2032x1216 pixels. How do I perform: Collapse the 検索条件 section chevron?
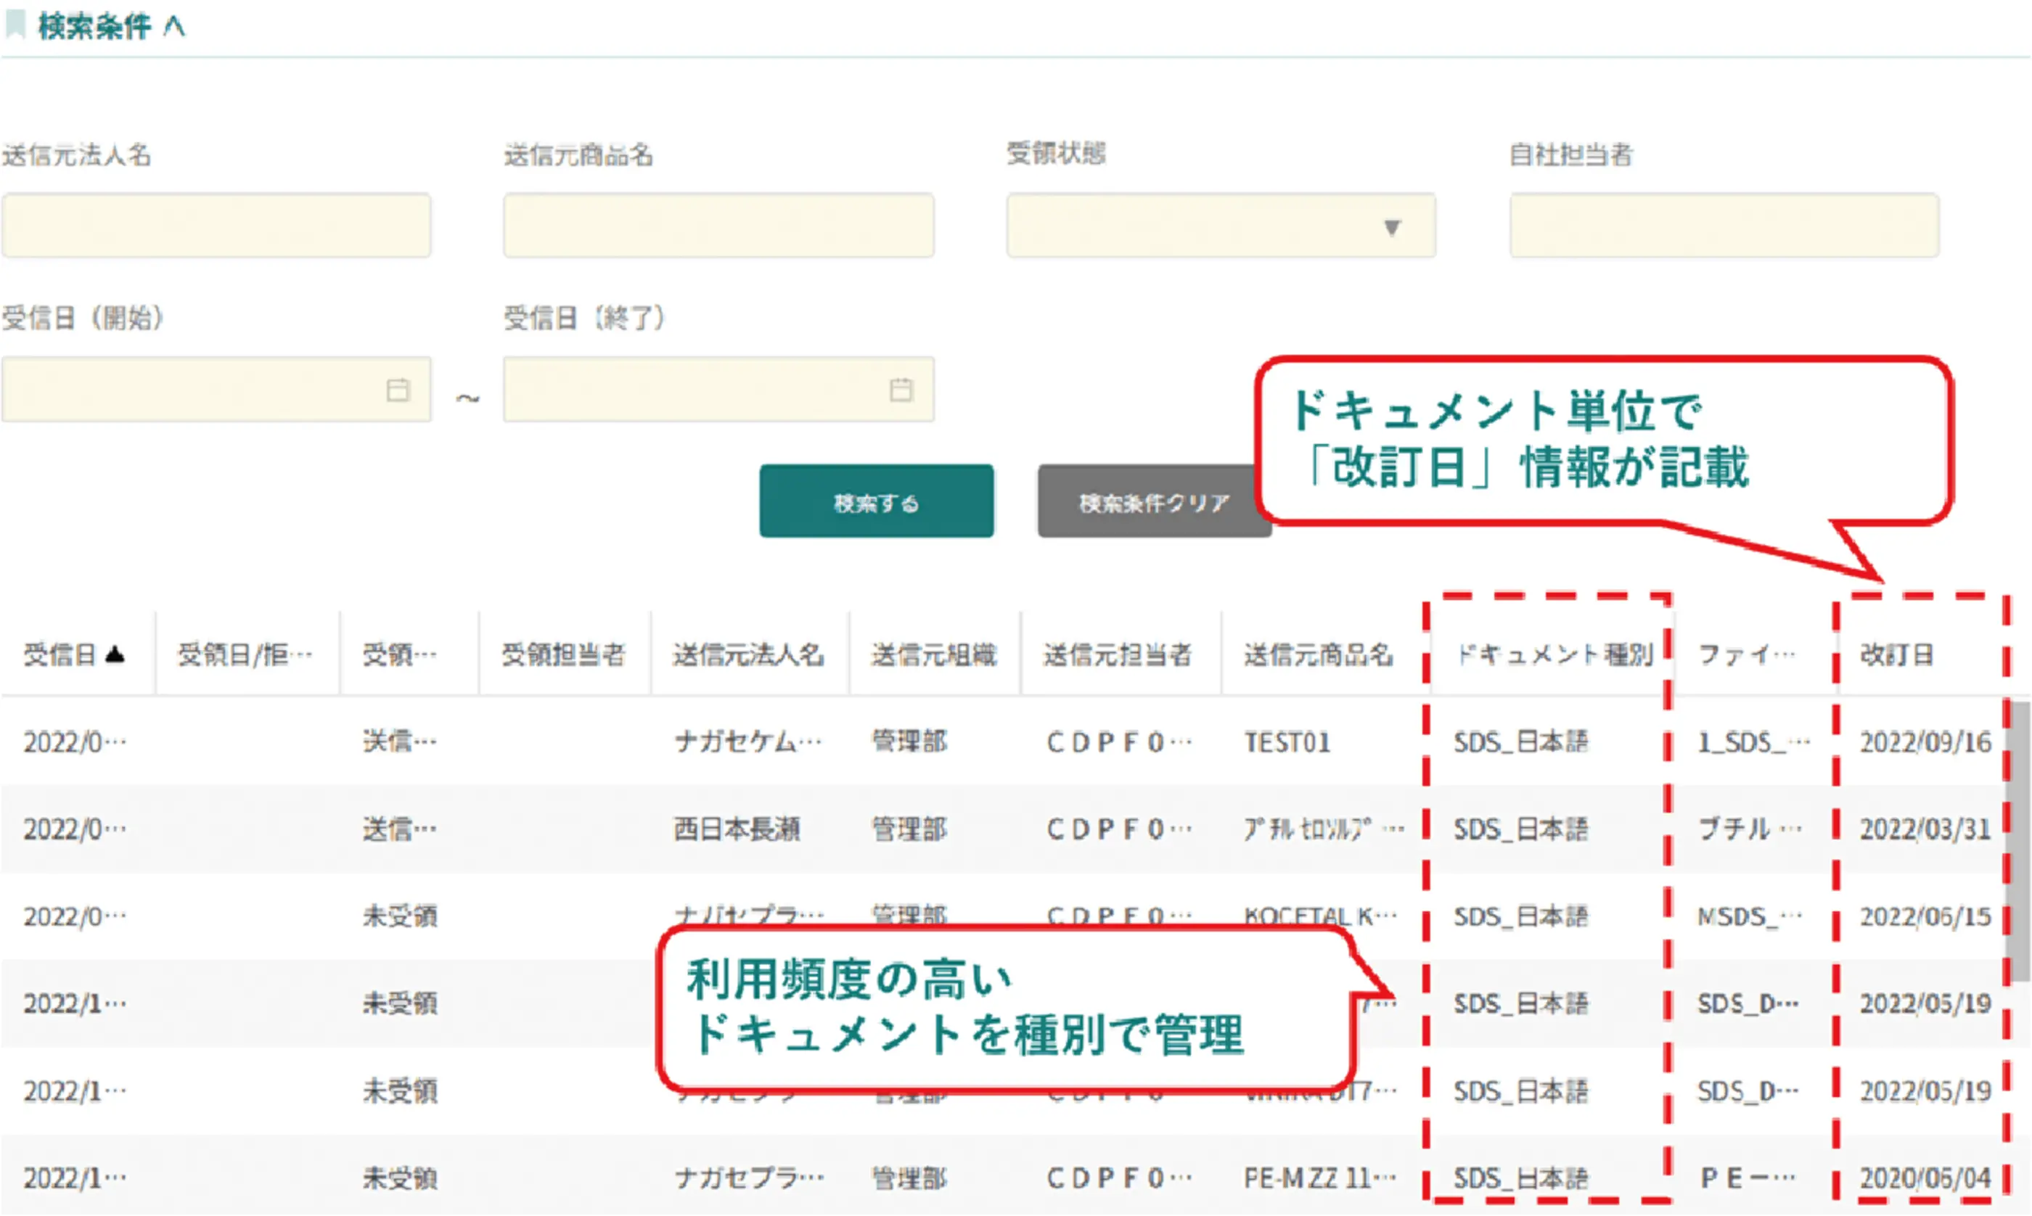[x=174, y=27]
